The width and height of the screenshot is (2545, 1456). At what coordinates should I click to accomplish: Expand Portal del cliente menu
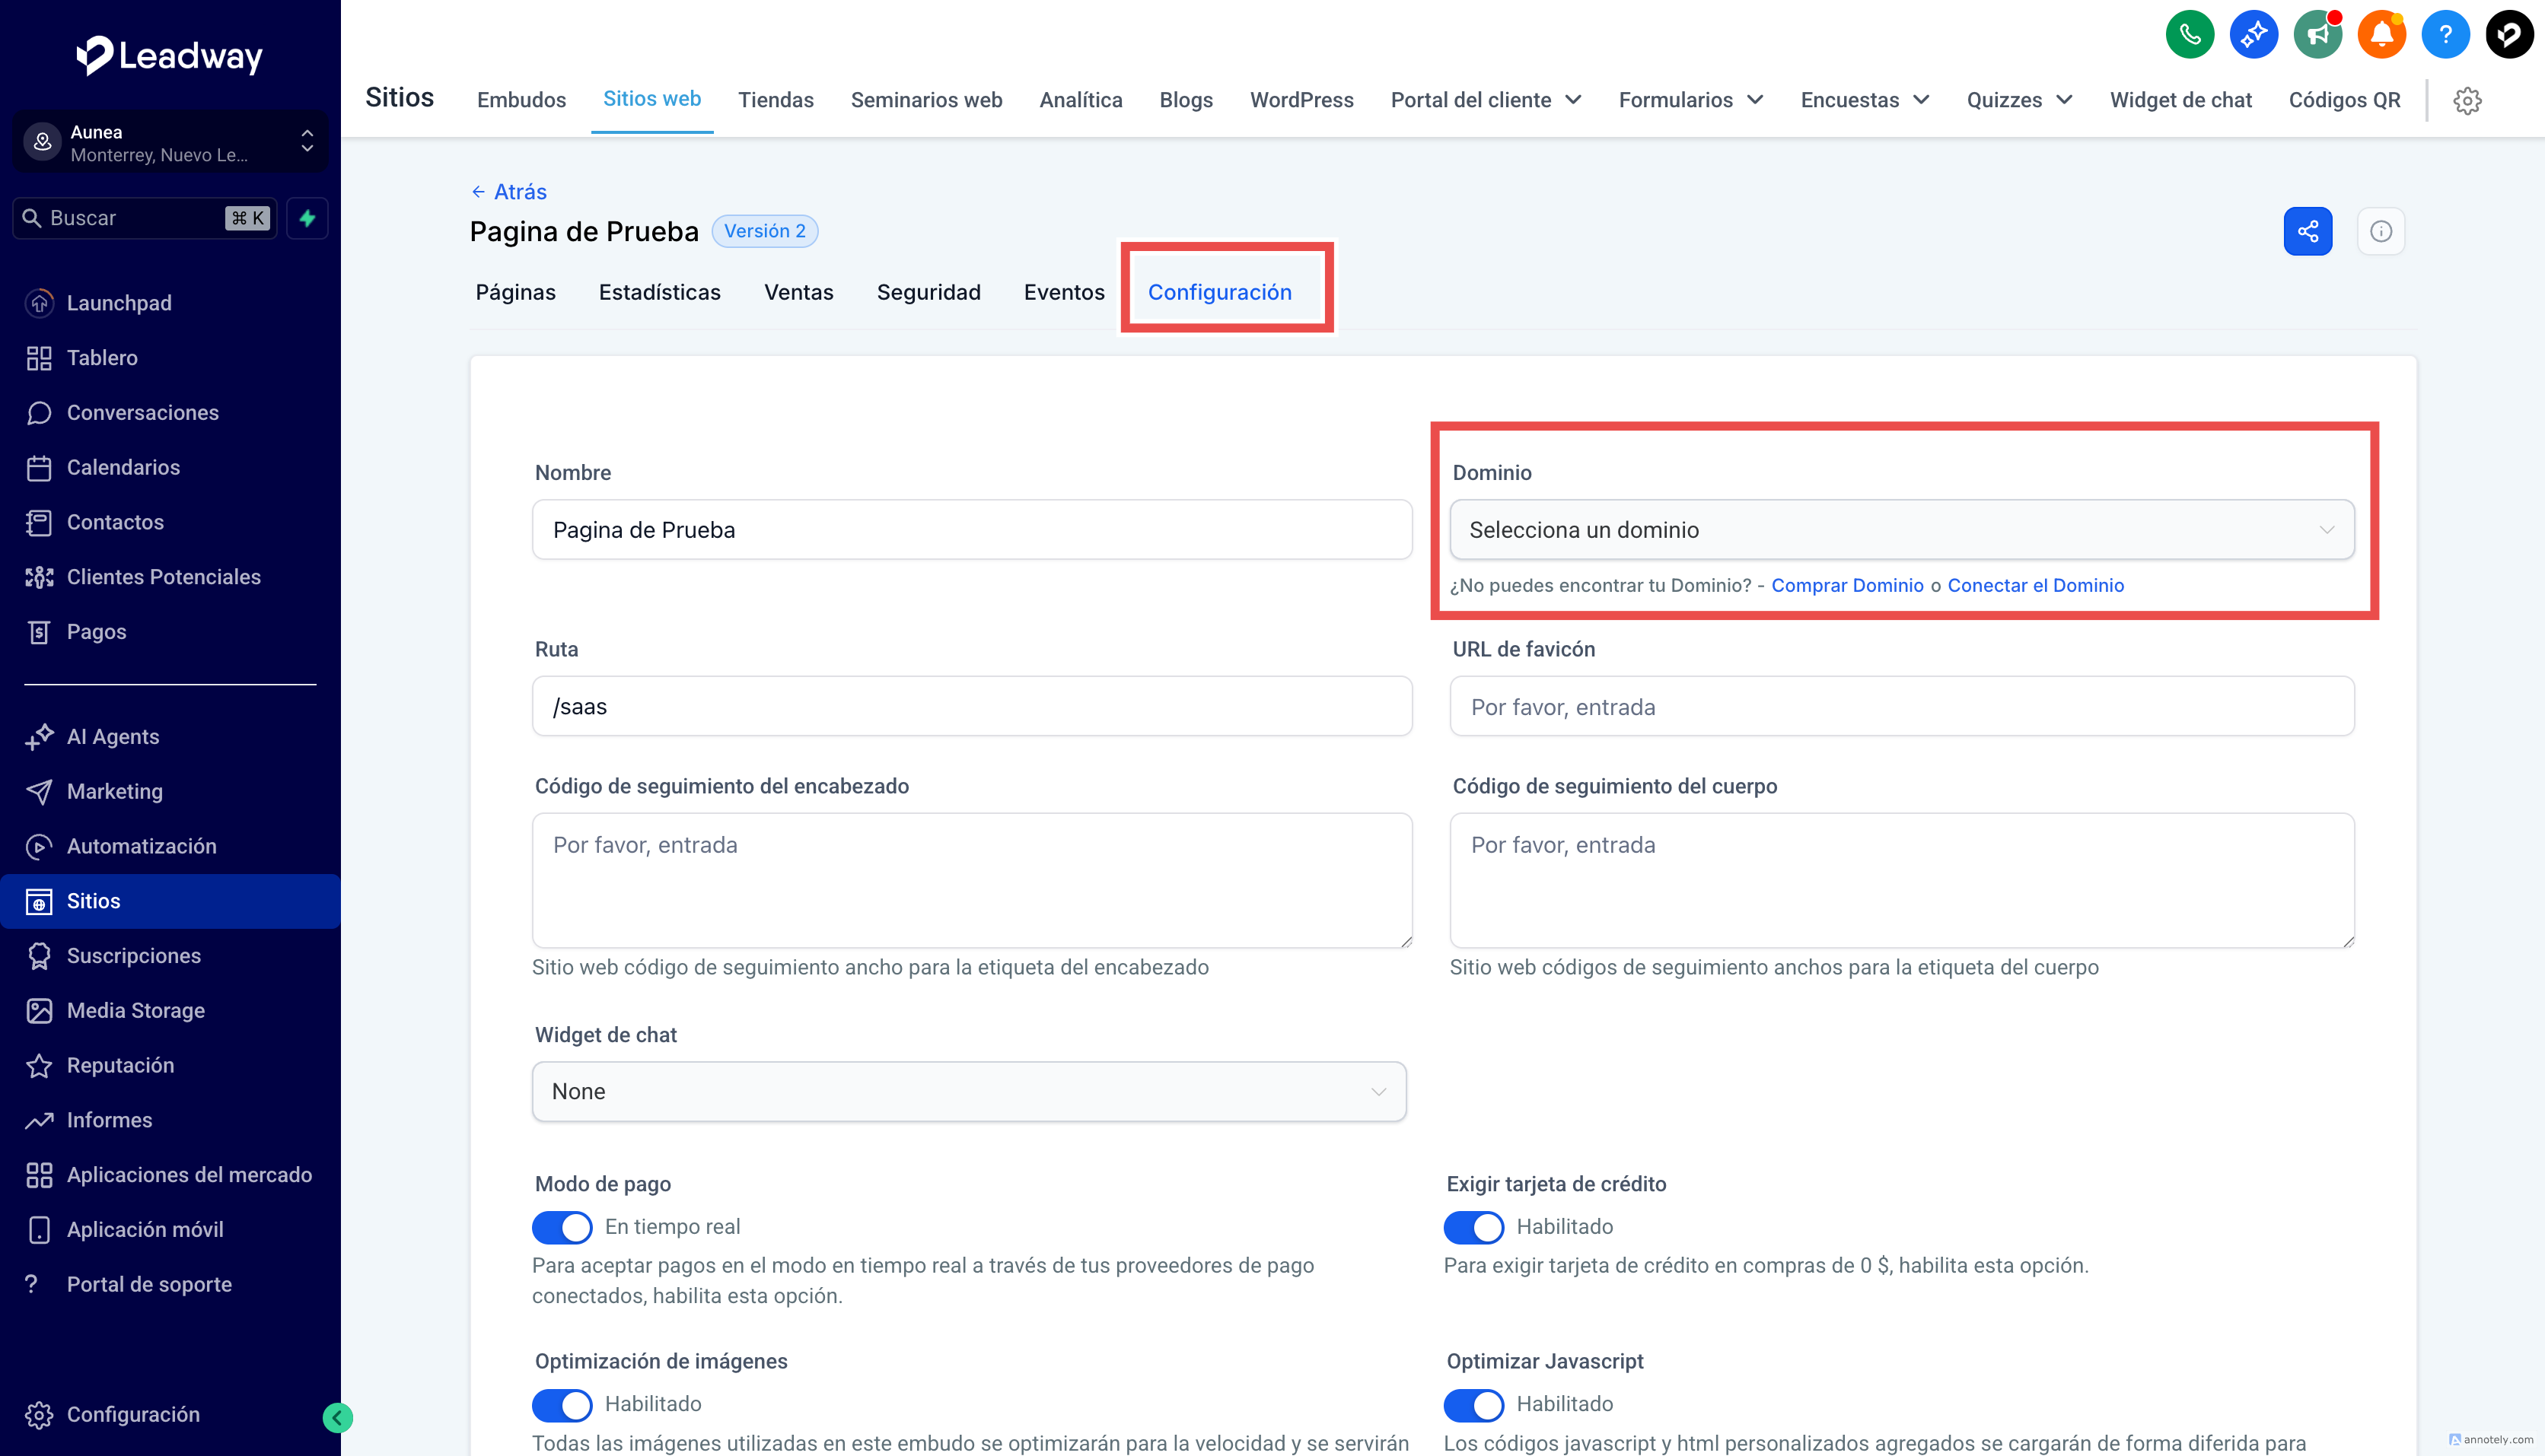click(1486, 100)
